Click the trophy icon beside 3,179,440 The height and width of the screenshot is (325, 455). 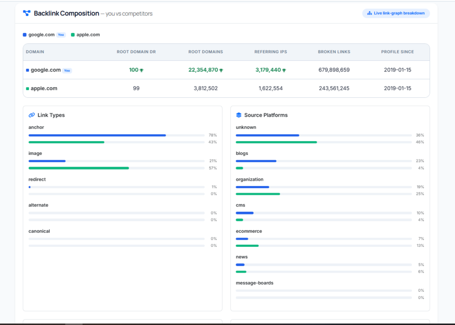click(x=284, y=70)
